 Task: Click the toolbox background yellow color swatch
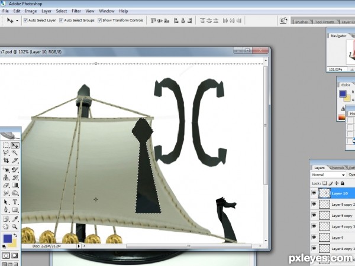click(13, 244)
